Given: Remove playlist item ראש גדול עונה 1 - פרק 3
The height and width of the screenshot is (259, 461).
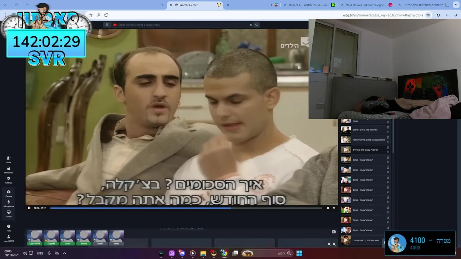Looking at the screenshot, I should 388,182.
